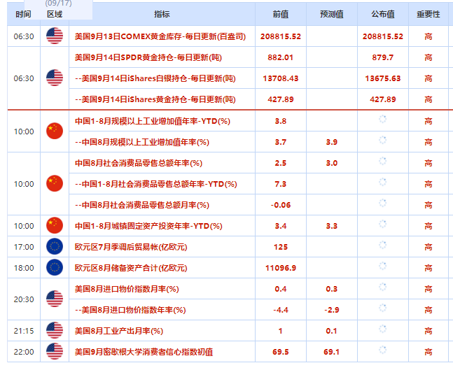Open 中国1-8月城镇固定资产投资年率-YTD indicator

point(148,226)
